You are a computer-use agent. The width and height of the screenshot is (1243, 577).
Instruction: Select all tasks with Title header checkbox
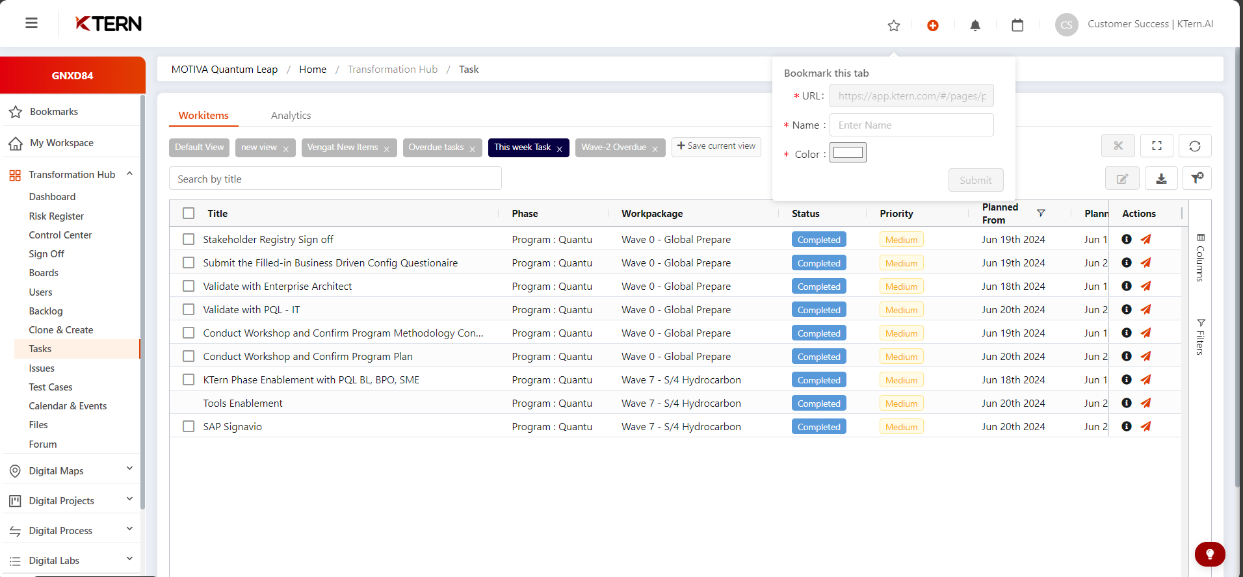point(189,213)
